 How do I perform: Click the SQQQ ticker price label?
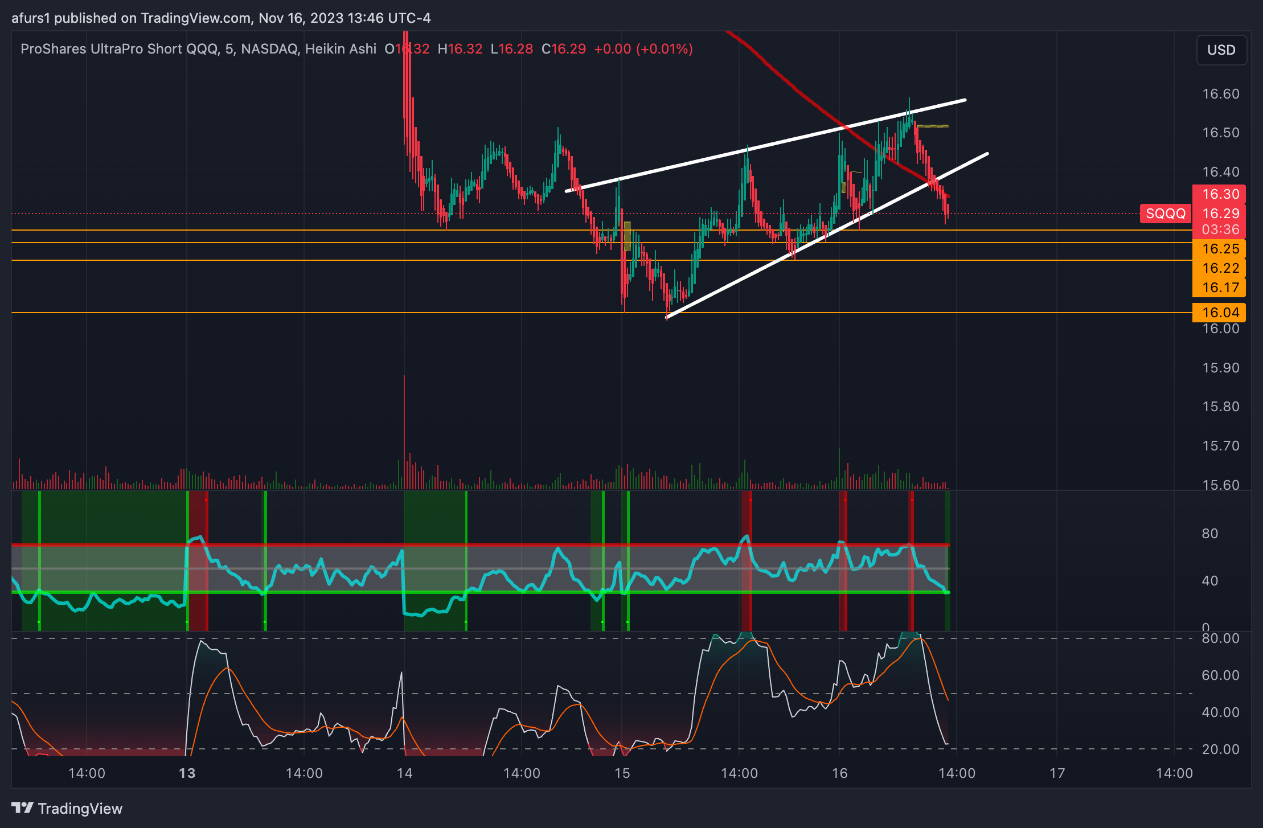[x=1165, y=214]
